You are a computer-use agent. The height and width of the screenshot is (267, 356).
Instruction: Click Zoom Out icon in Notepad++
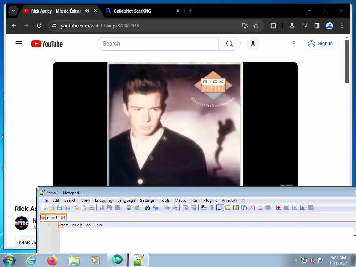[x=175, y=208]
